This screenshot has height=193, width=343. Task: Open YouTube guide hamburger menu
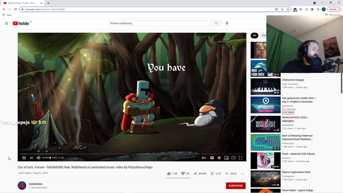pos(6,24)
